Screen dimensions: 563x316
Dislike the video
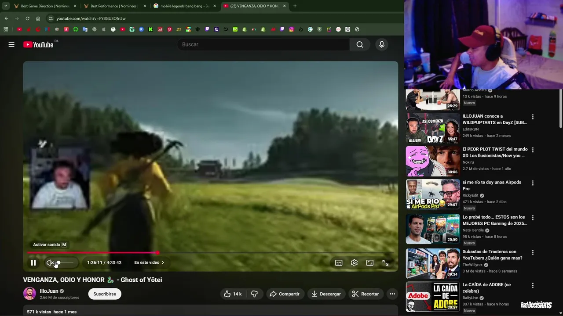[254, 294]
